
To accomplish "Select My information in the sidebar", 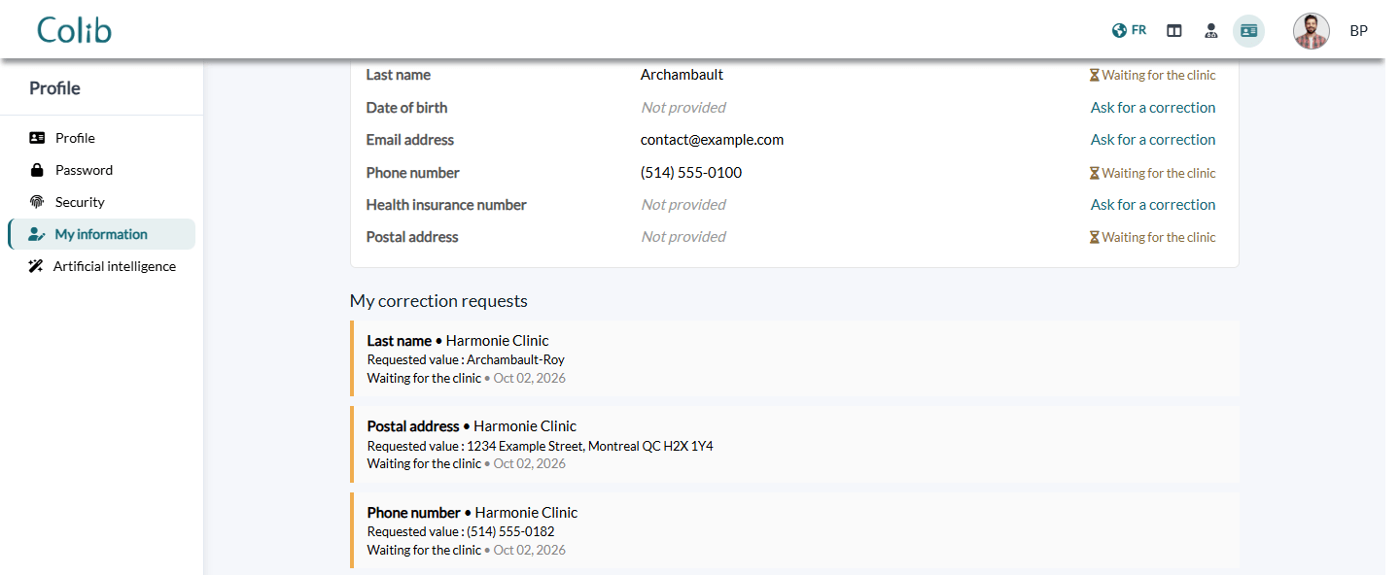I will (x=102, y=234).
